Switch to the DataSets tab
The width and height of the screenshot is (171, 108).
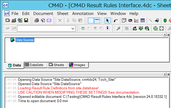[x=35, y=65]
